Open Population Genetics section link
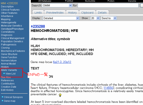 [x=12, y=42]
